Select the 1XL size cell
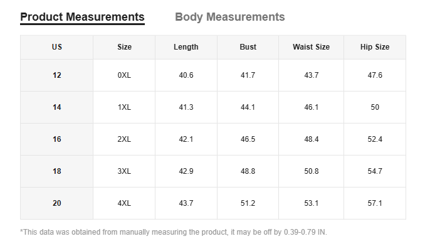 point(124,107)
